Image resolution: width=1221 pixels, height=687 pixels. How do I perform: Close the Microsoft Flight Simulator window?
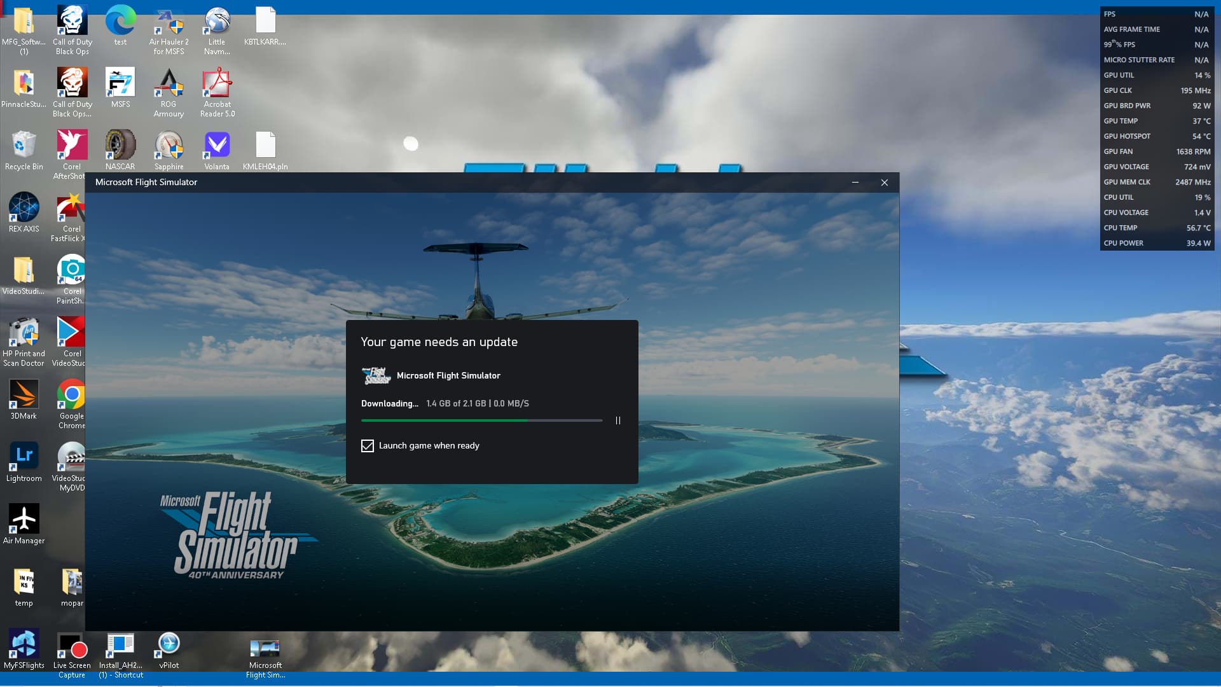[x=884, y=183]
